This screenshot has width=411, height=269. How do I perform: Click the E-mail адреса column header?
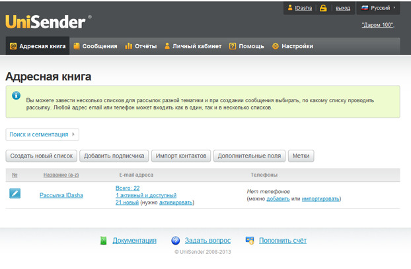pyautogui.click(x=136, y=175)
